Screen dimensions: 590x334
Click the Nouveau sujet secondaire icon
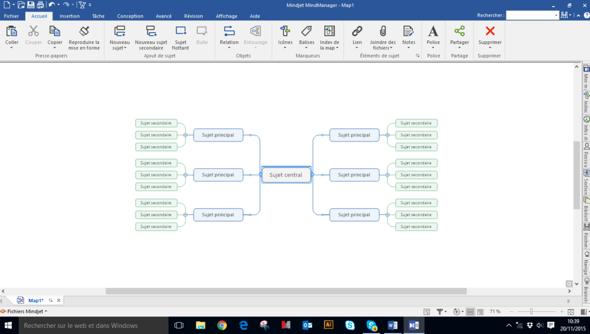coord(151,32)
